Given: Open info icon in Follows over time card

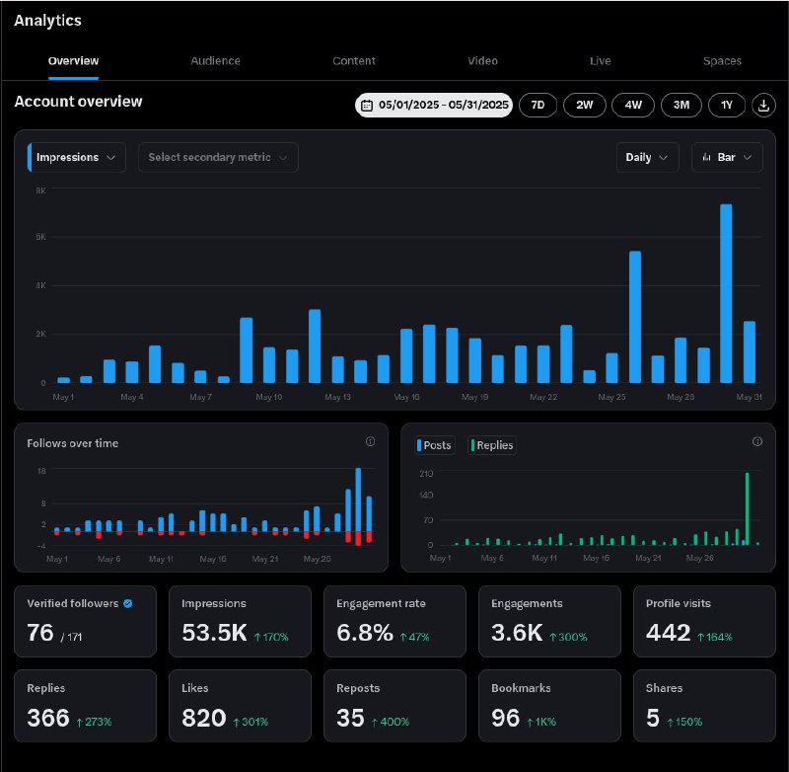Looking at the screenshot, I should tap(371, 441).
